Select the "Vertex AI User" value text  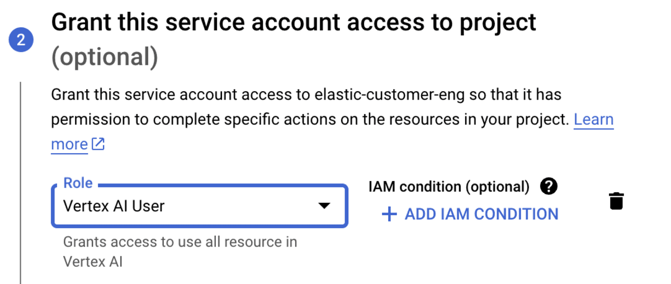coord(114,206)
